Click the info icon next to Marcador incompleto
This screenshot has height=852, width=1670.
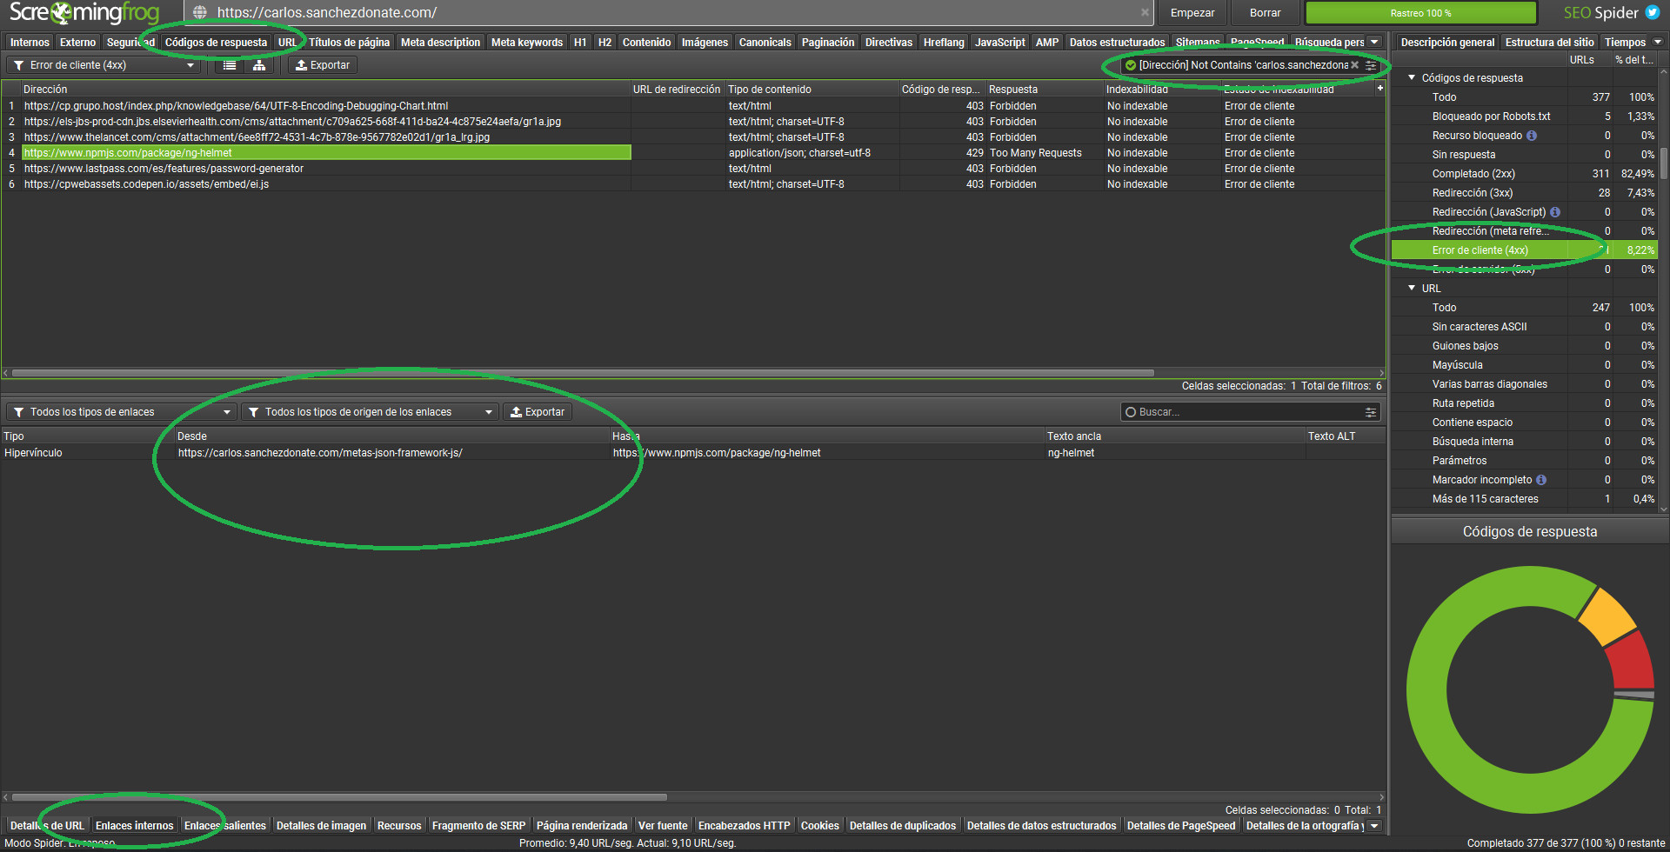[1541, 479]
